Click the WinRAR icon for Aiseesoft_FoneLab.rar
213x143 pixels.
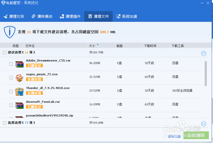click(x=19, y=105)
